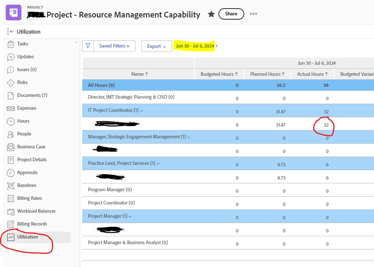Click the Jun 30 - Jul 6, 2024 date range
Screen dimensions: 374x267
[195, 46]
